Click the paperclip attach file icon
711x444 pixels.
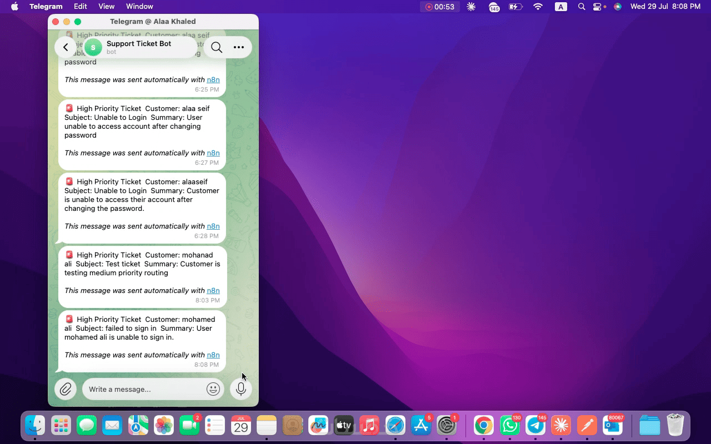click(66, 389)
